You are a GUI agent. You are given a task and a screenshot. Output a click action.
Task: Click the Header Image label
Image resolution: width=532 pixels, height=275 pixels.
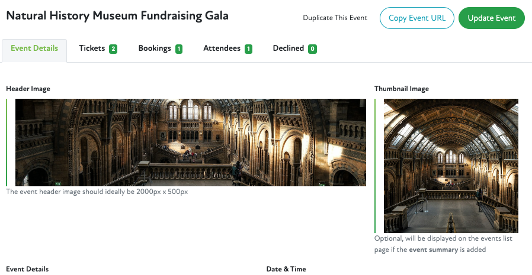[x=28, y=89]
